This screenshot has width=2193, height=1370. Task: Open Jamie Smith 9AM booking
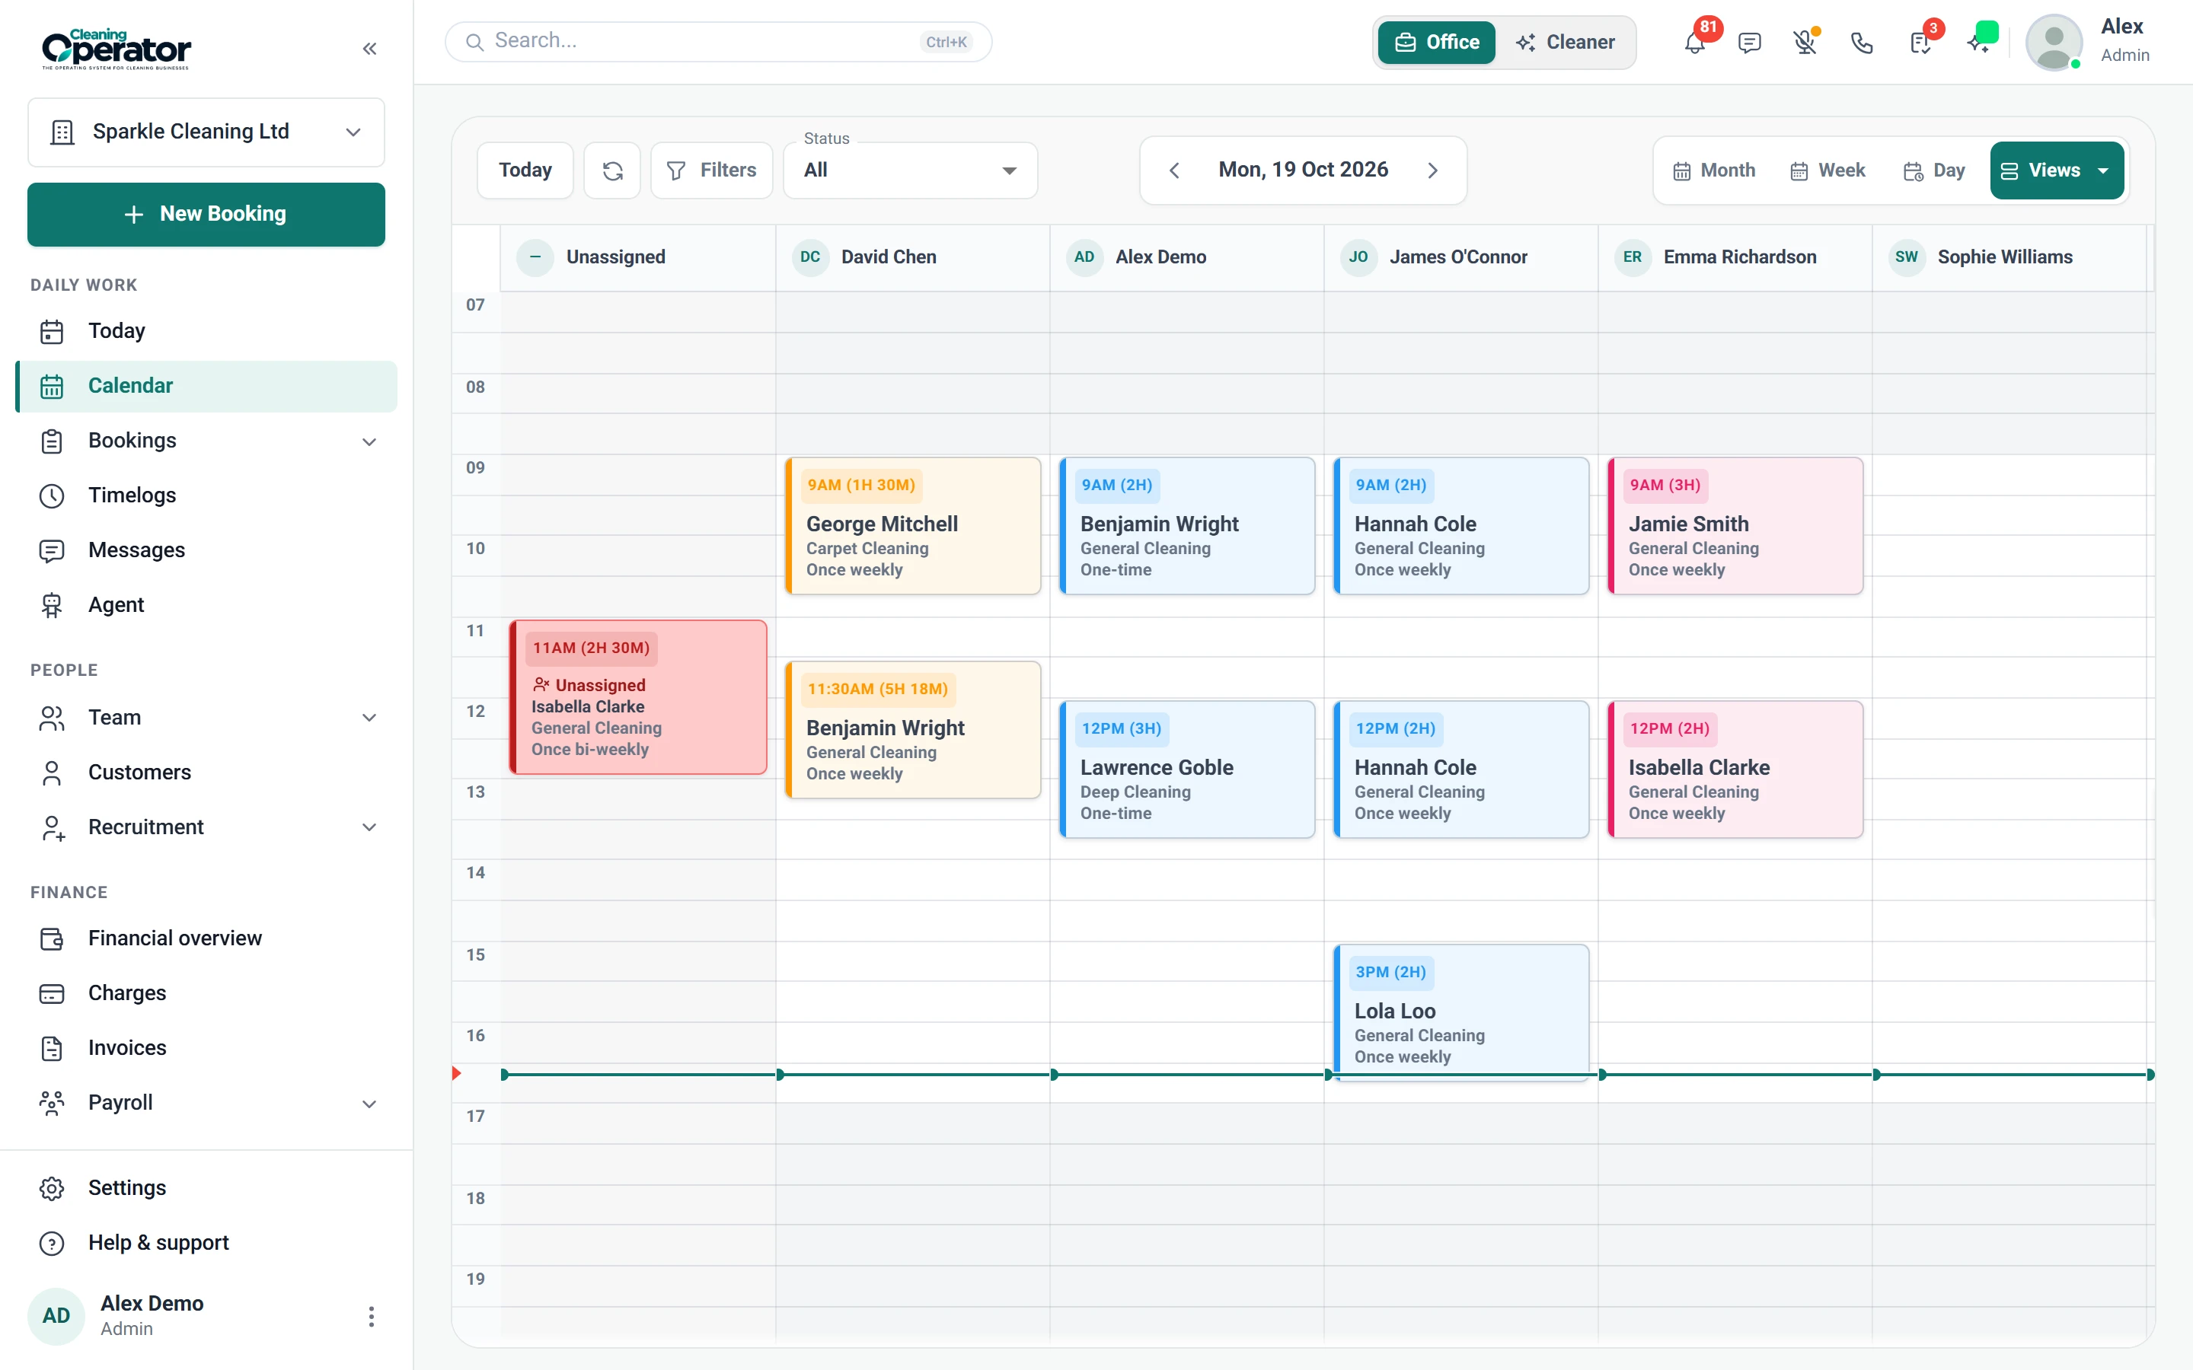pyautogui.click(x=1735, y=527)
